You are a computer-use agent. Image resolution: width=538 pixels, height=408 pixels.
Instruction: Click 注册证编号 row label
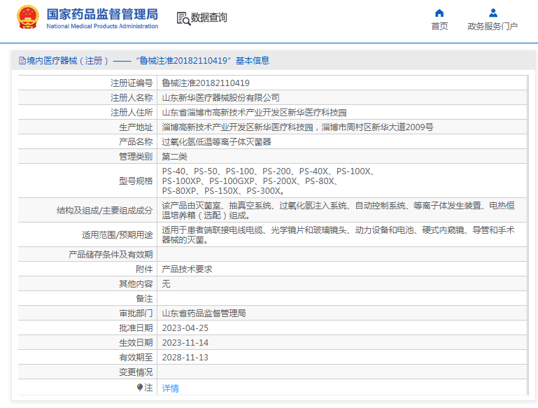pyautogui.click(x=132, y=83)
